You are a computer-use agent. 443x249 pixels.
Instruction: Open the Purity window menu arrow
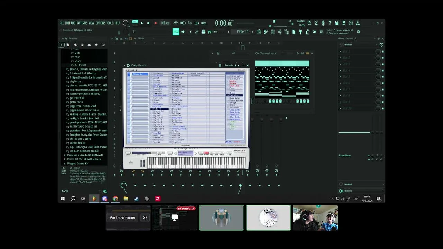click(x=125, y=65)
